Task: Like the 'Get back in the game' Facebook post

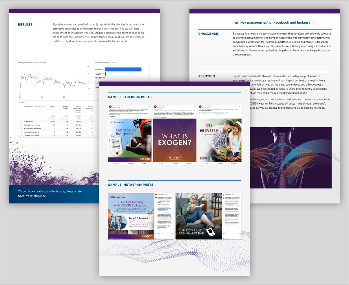Action: coord(116,163)
